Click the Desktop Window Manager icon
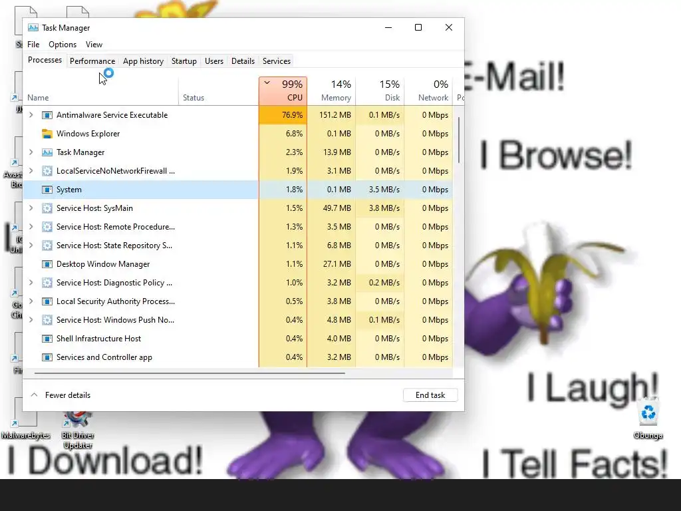This screenshot has width=681, height=511. click(x=47, y=264)
